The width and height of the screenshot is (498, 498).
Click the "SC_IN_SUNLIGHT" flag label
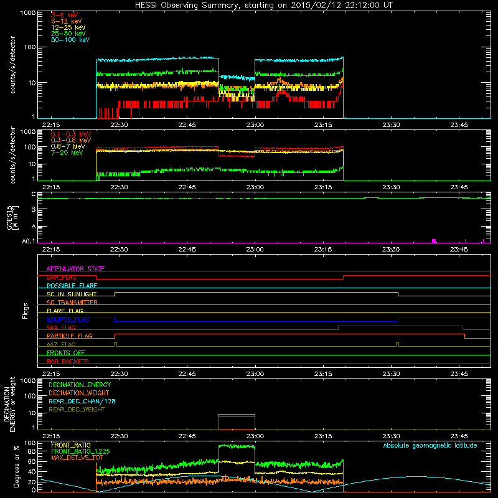point(72,294)
